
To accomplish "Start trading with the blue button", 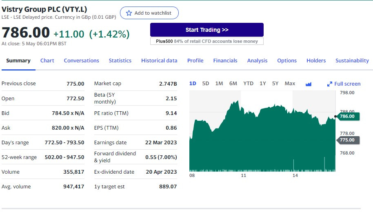I will 207,30.
